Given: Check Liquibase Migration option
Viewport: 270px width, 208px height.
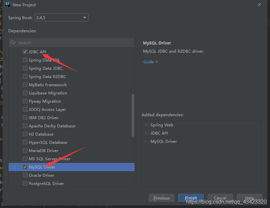Looking at the screenshot, I should (25, 93).
